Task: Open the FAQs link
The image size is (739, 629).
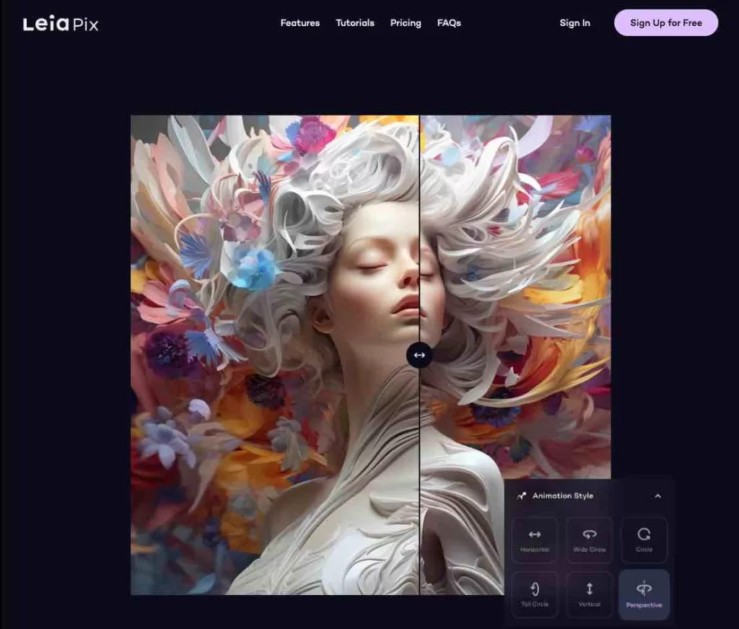Action: [x=449, y=22]
